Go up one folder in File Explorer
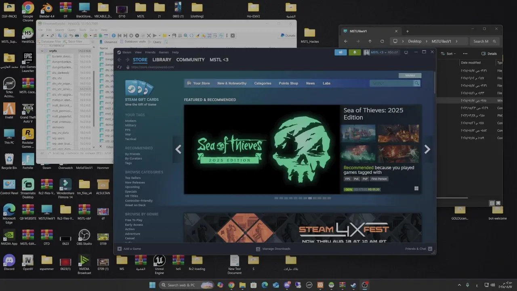517x291 pixels. [370, 41]
